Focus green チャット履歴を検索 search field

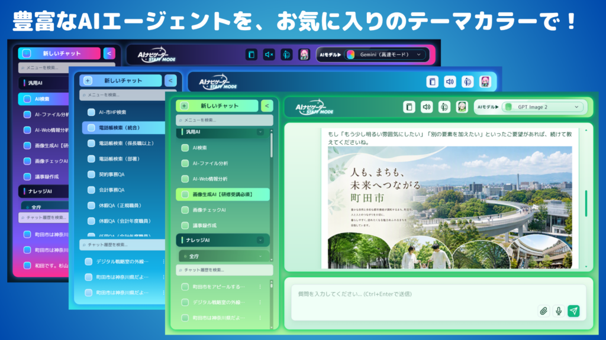click(224, 270)
